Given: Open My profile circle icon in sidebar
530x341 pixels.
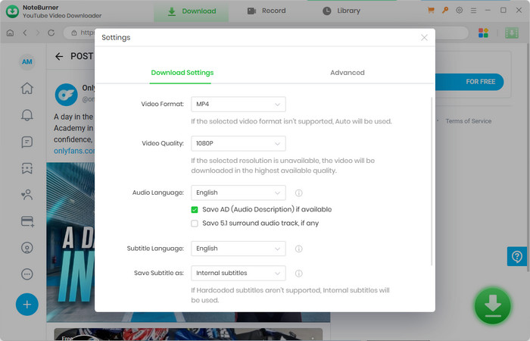Looking at the screenshot, I should pos(27,248).
